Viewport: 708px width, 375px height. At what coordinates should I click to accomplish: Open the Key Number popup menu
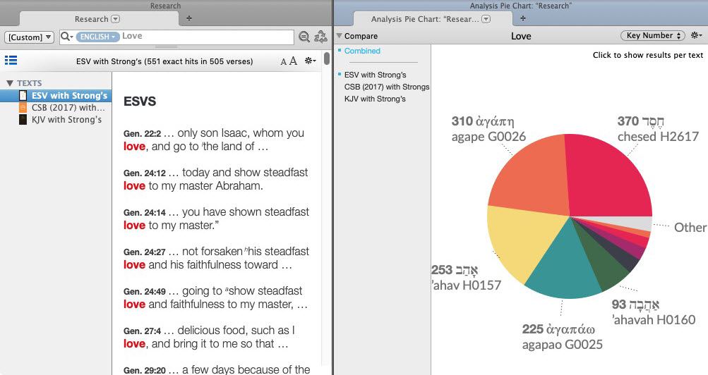click(x=652, y=36)
